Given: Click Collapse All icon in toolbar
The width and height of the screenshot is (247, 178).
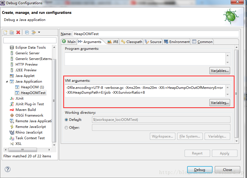Looking at the screenshot, I should click(x=27, y=32).
